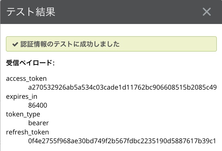Select the refresh_token field label
Screen dimensions: 222x151
pyautogui.click(x=27, y=132)
